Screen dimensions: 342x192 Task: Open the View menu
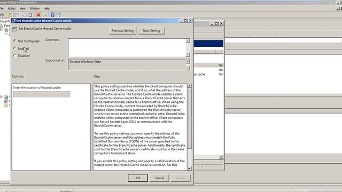pos(22,9)
